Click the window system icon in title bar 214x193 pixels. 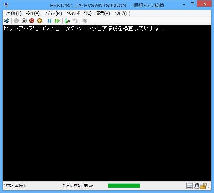tap(6, 5)
